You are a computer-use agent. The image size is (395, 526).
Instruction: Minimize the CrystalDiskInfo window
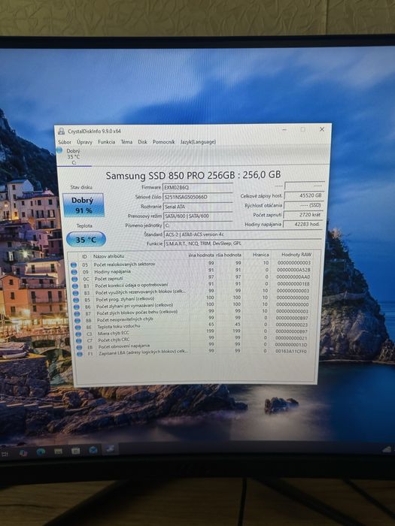(x=285, y=129)
